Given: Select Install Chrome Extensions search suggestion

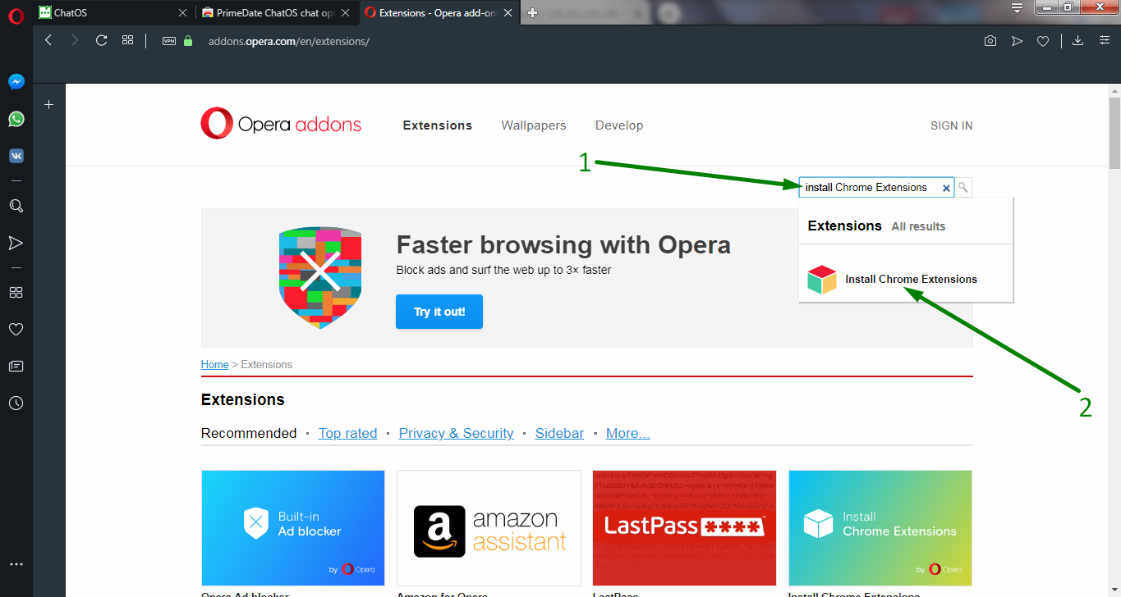Looking at the screenshot, I should click(x=906, y=279).
